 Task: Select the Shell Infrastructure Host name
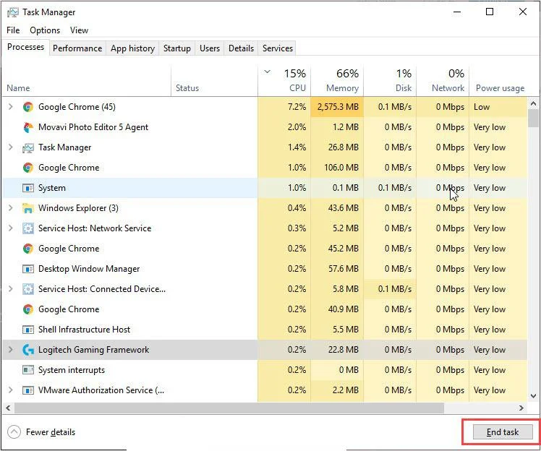tap(84, 330)
